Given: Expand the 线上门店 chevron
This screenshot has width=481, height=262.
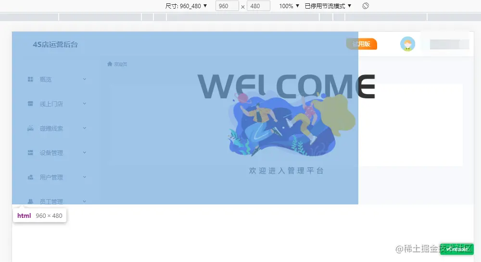Looking at the screenshot, I should point(84,104).
